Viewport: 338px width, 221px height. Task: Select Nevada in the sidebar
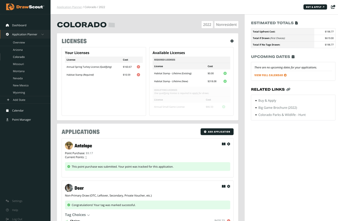tap(18, 78)
